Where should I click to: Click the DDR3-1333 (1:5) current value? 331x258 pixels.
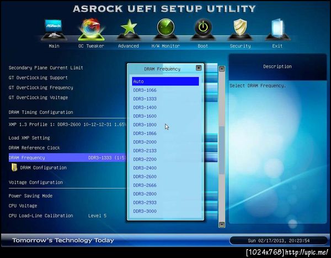point(107,158)
